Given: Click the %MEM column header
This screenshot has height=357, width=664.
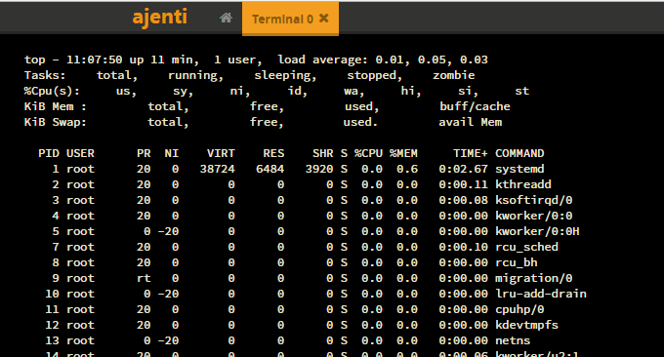Looking at the screenshot, I should click(x=403, y=153).
